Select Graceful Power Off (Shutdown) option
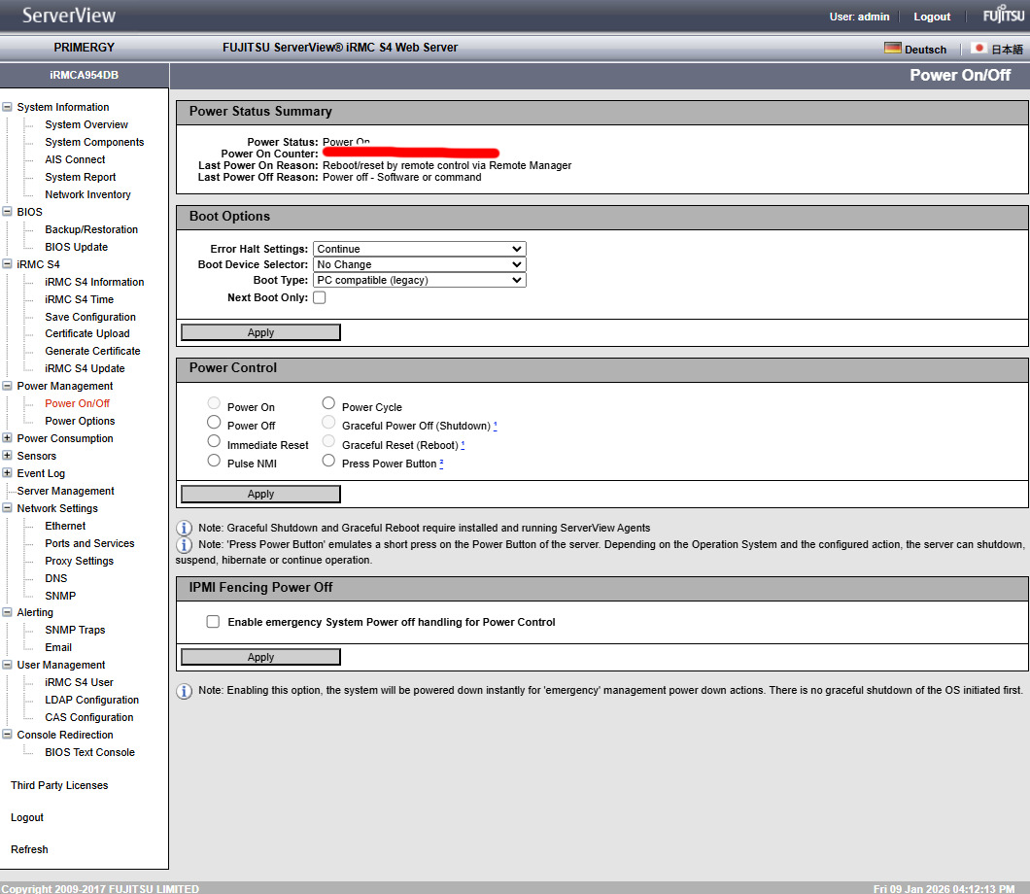Viewport: 1030px width, 894px height. (328, 422)
